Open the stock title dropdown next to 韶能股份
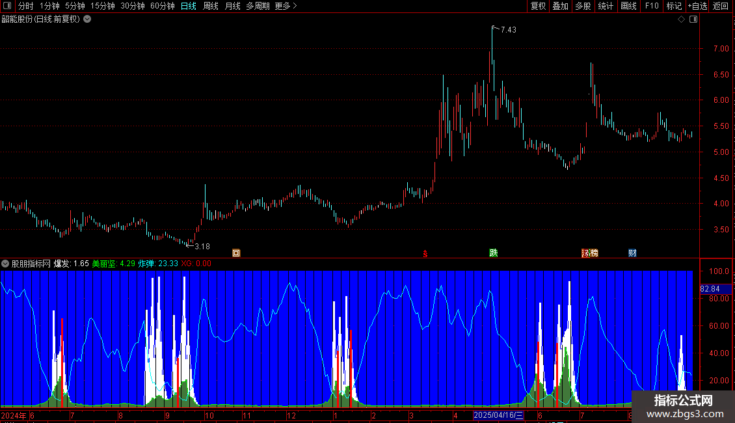Image resolution: width=735 pixels, height=423 pixels. 87,20
